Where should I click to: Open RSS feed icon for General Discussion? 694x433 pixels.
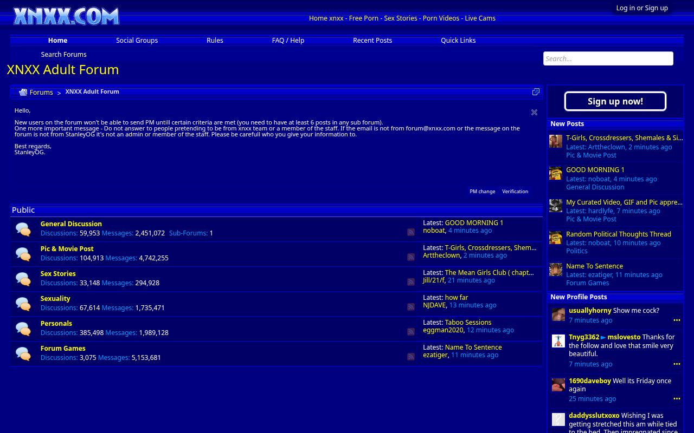coord(411,232)
